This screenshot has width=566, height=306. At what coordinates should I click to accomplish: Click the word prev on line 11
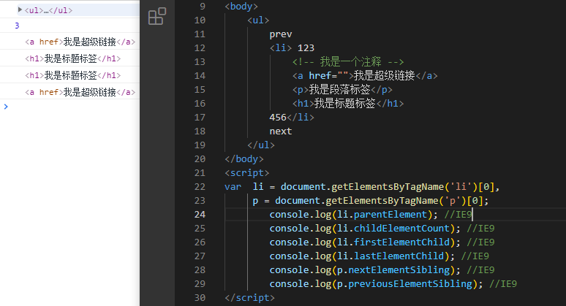[x=281, y=34]
